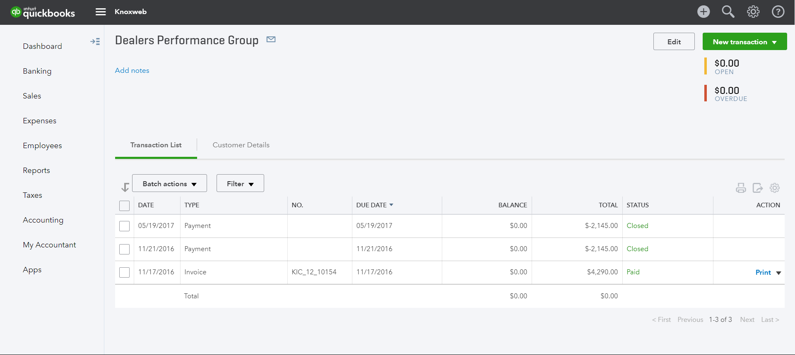Image resolution: width=795 pixels, height=355 pixels.
Task: Click the Add notes link
Action: click(x=132, y=70)
